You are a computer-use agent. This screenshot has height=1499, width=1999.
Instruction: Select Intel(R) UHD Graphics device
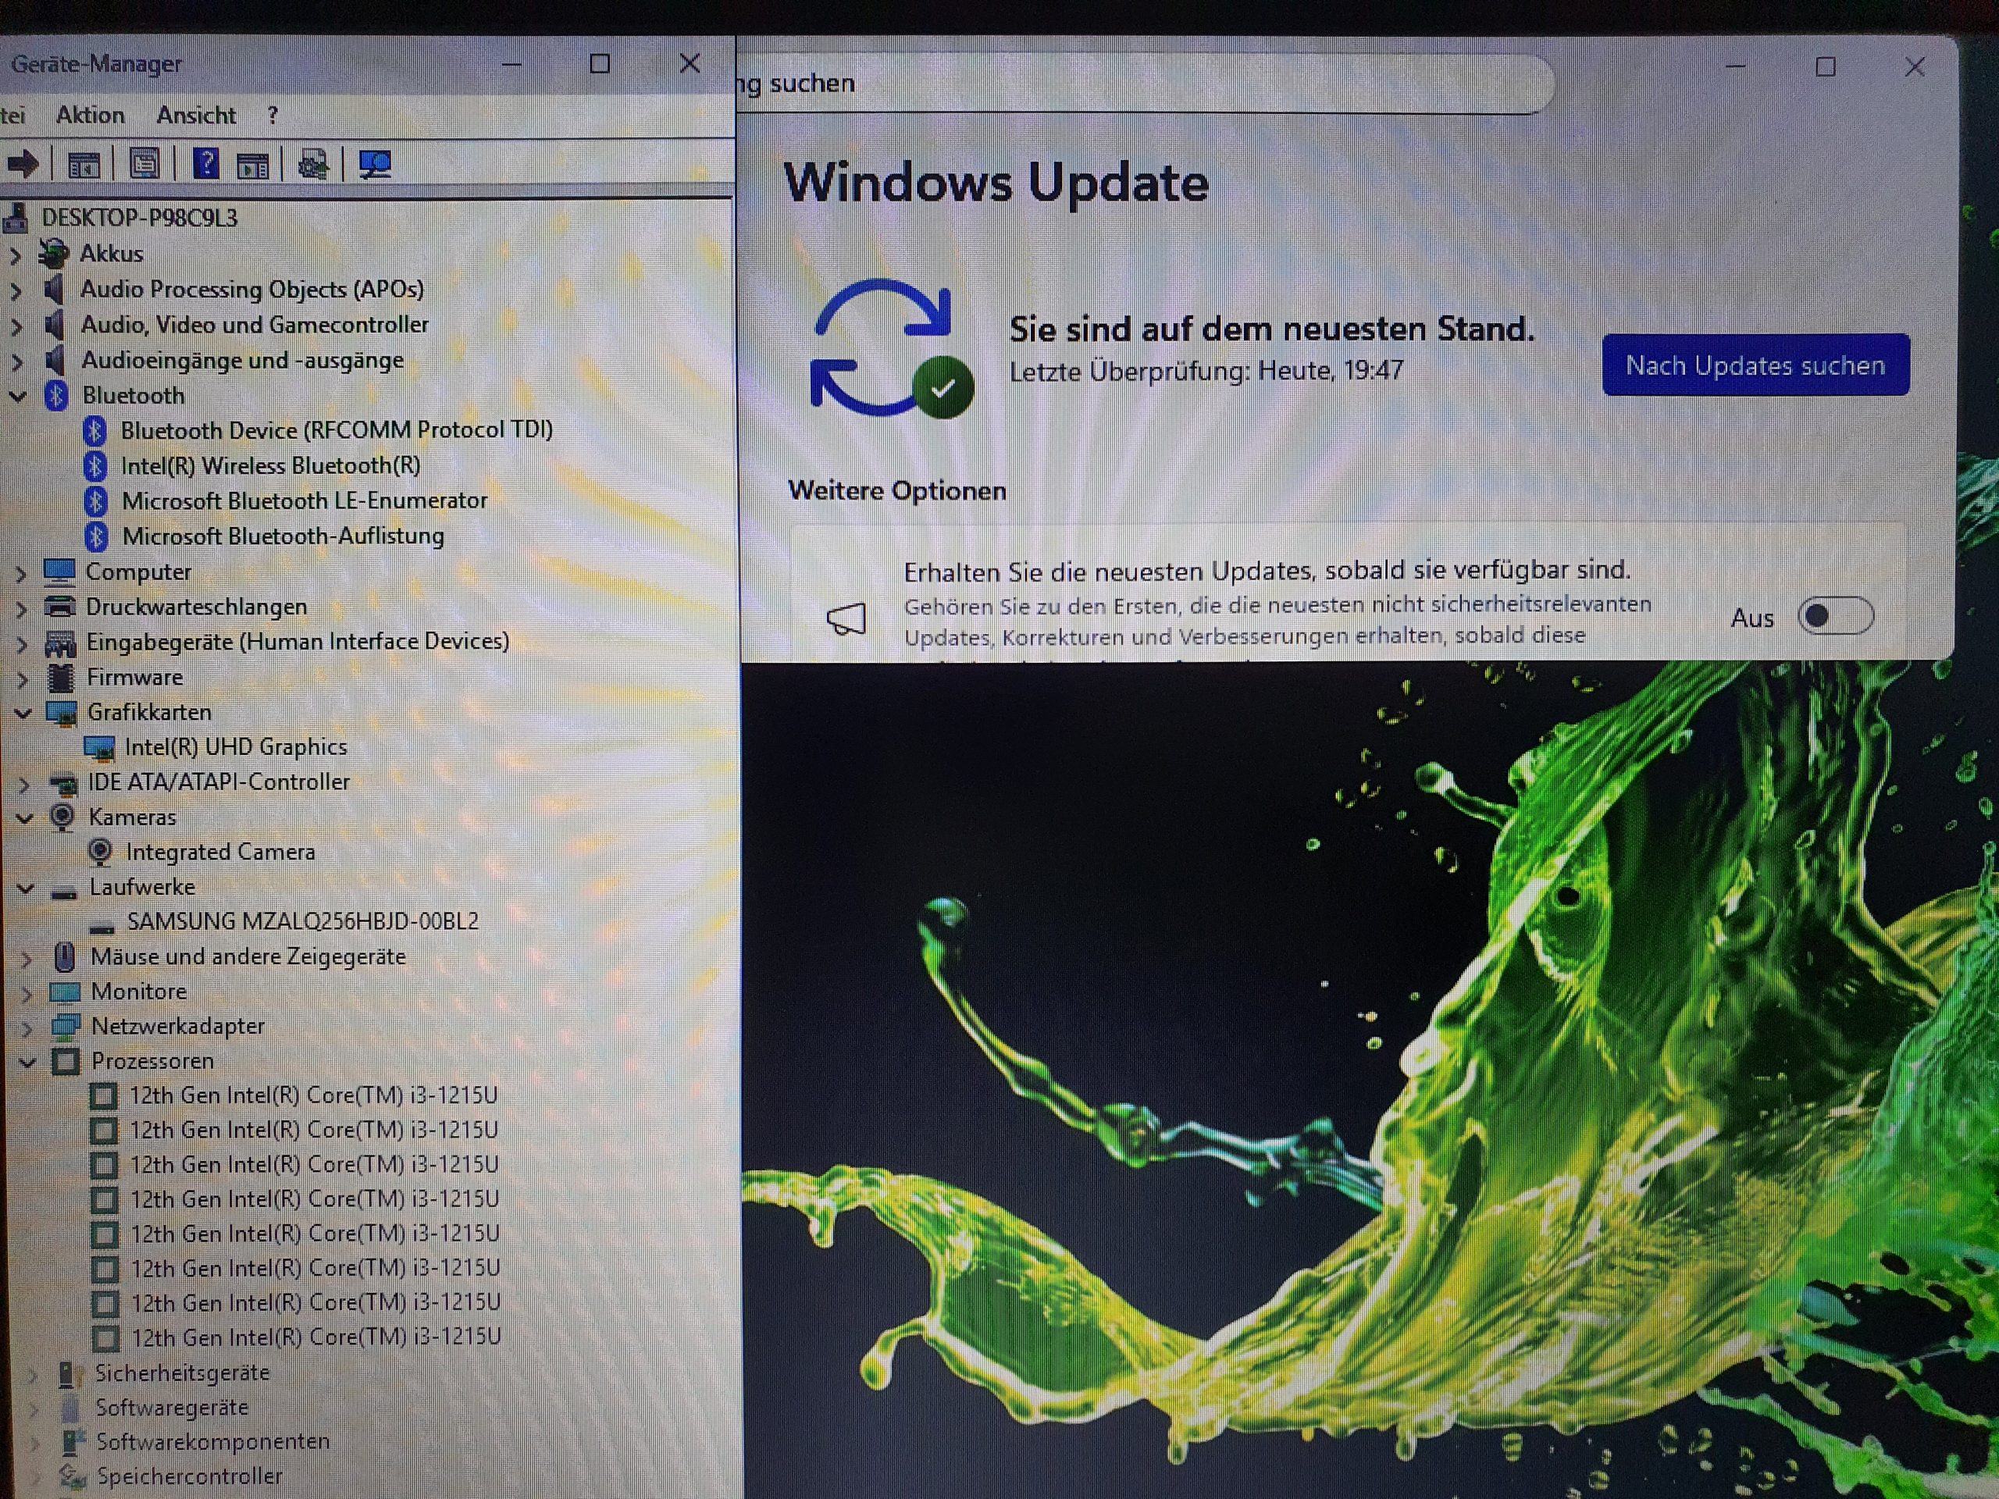point(235,747)
